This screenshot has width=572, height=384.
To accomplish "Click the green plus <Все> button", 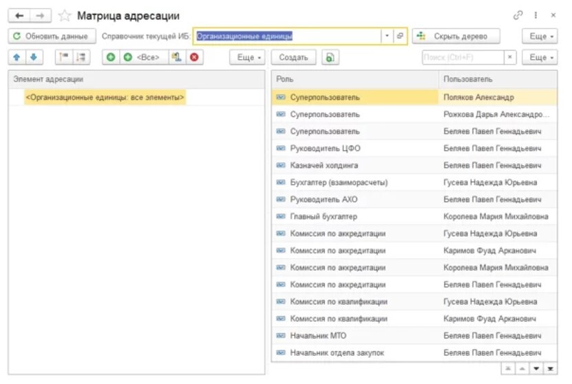I will [144, 57].
